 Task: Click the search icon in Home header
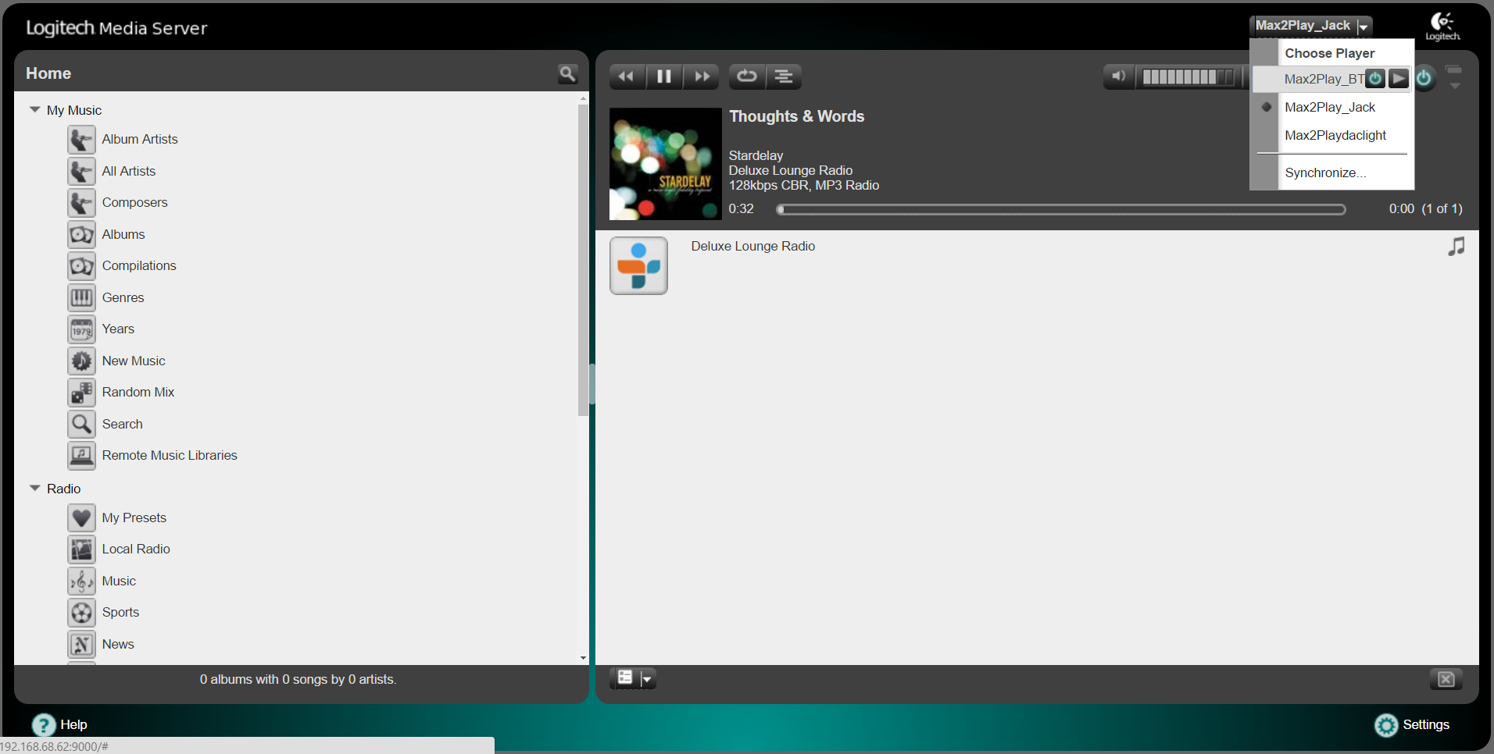[x=568, y=74]
